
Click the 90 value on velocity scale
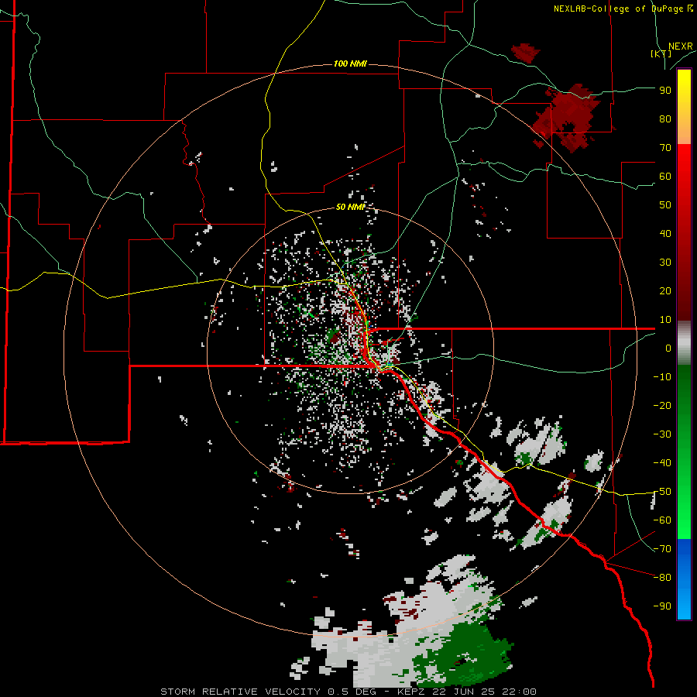665,91
